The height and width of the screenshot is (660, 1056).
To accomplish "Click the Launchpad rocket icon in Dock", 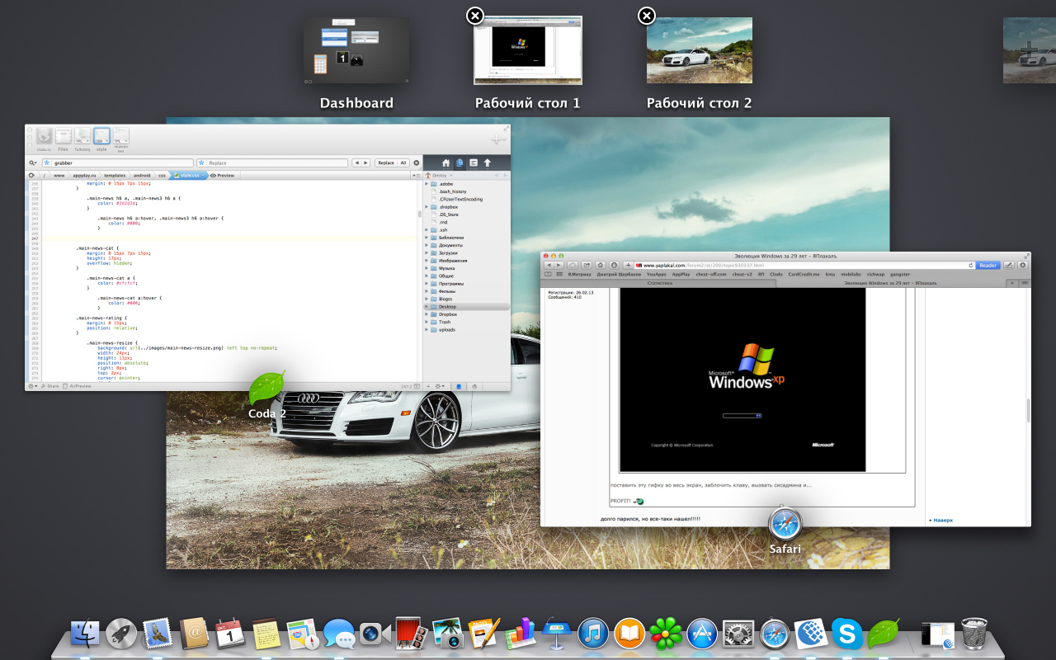I will [x=120, y=634].
